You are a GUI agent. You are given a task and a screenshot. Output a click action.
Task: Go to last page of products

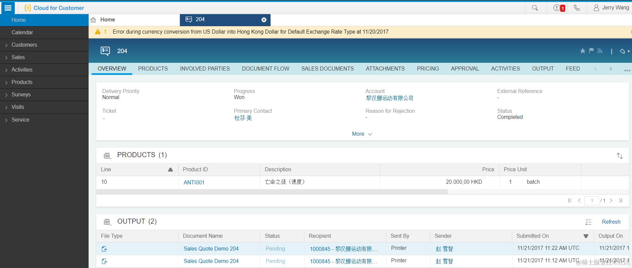click(621, 200)
